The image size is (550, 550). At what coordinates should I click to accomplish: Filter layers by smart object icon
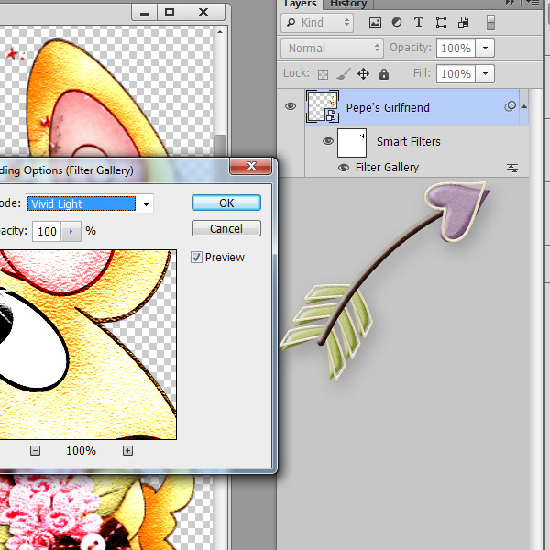tap(463, 22)
